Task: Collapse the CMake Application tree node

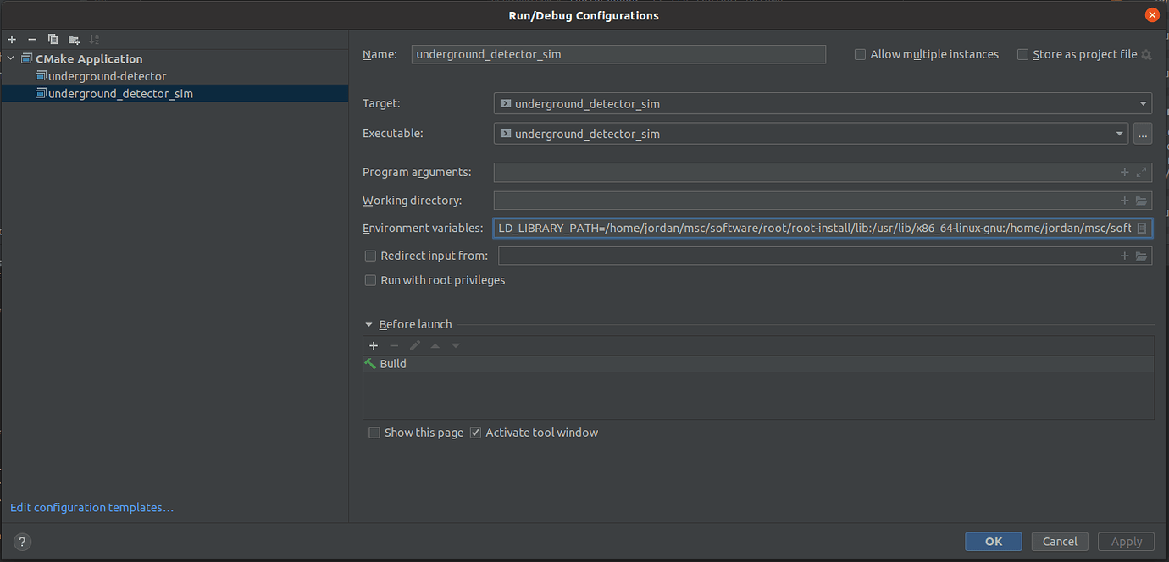Action: click(9, 58)
